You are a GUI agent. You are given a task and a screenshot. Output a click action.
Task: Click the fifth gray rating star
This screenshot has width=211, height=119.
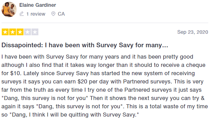tap(35, 32)
